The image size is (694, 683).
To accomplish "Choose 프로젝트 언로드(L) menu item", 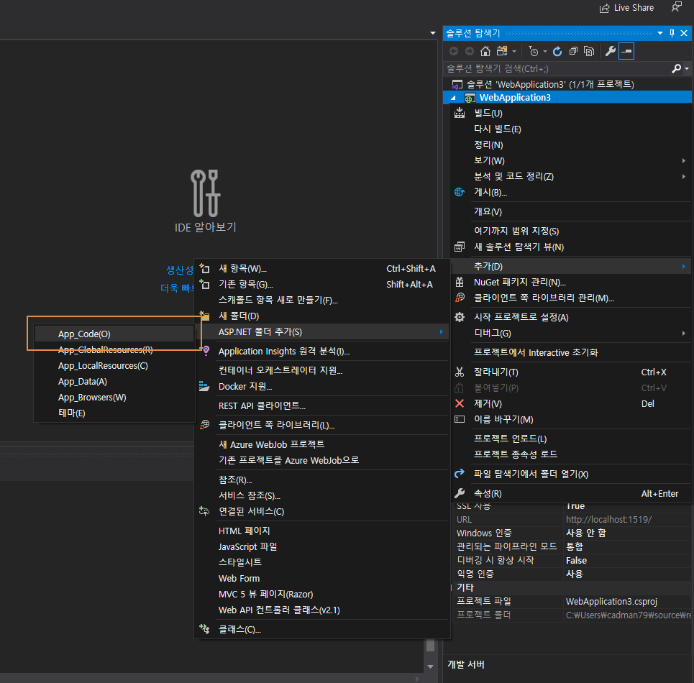I will (570, 439).
